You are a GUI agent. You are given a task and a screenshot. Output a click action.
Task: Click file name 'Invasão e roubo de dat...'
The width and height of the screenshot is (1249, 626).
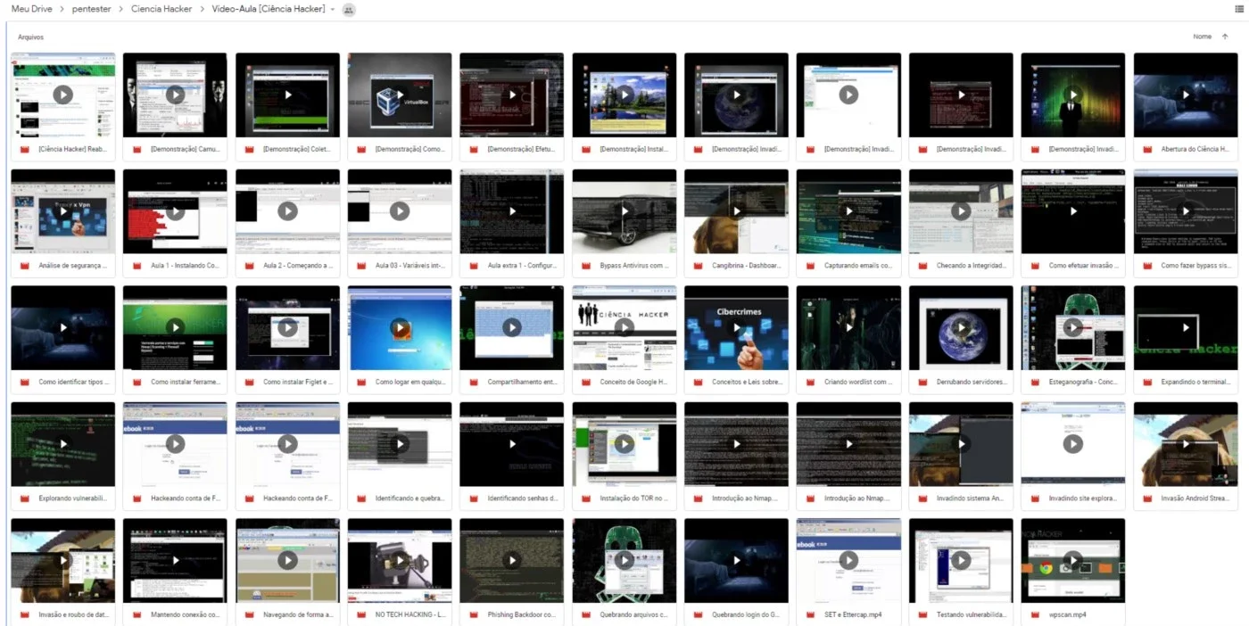point(72,614)
